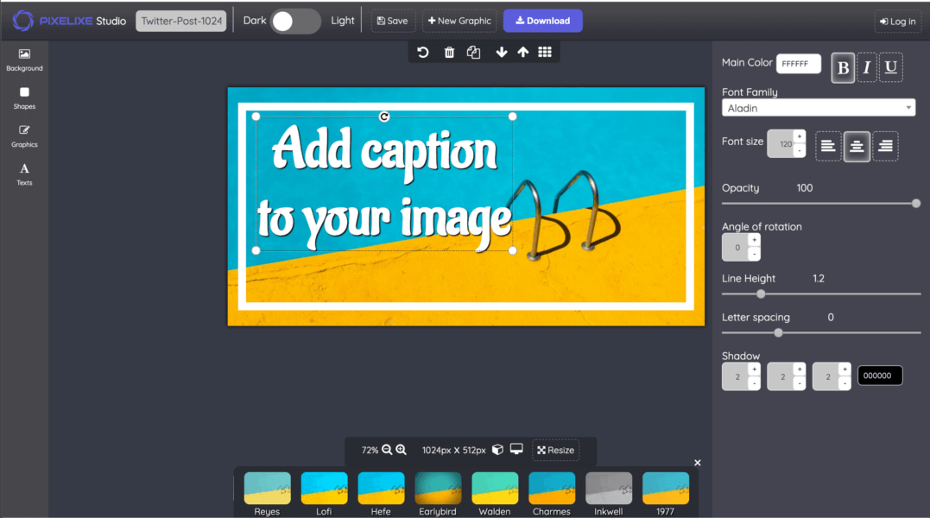Click the Resize button
Screen dimensions: 930x518
(x=555, y=450)
